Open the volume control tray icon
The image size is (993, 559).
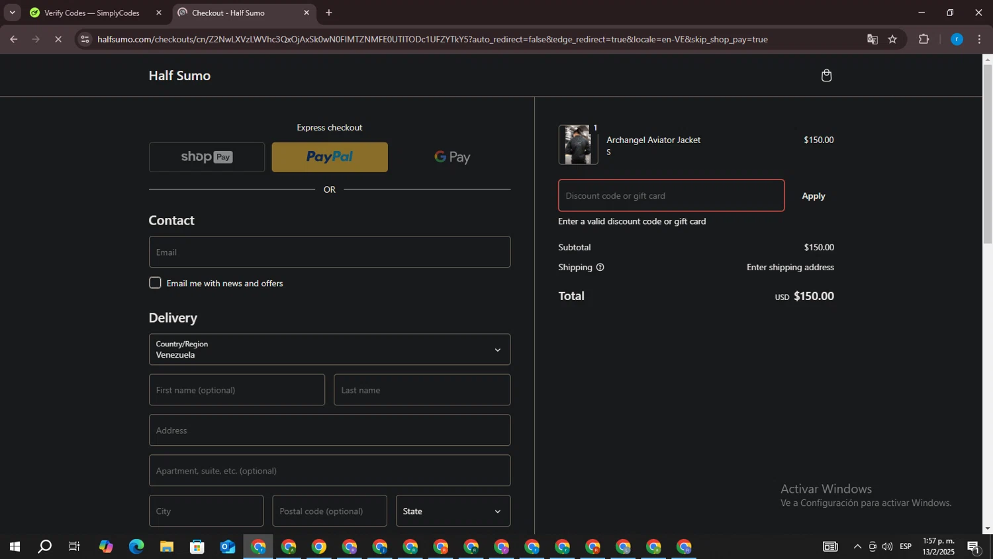tap(887, 546)
